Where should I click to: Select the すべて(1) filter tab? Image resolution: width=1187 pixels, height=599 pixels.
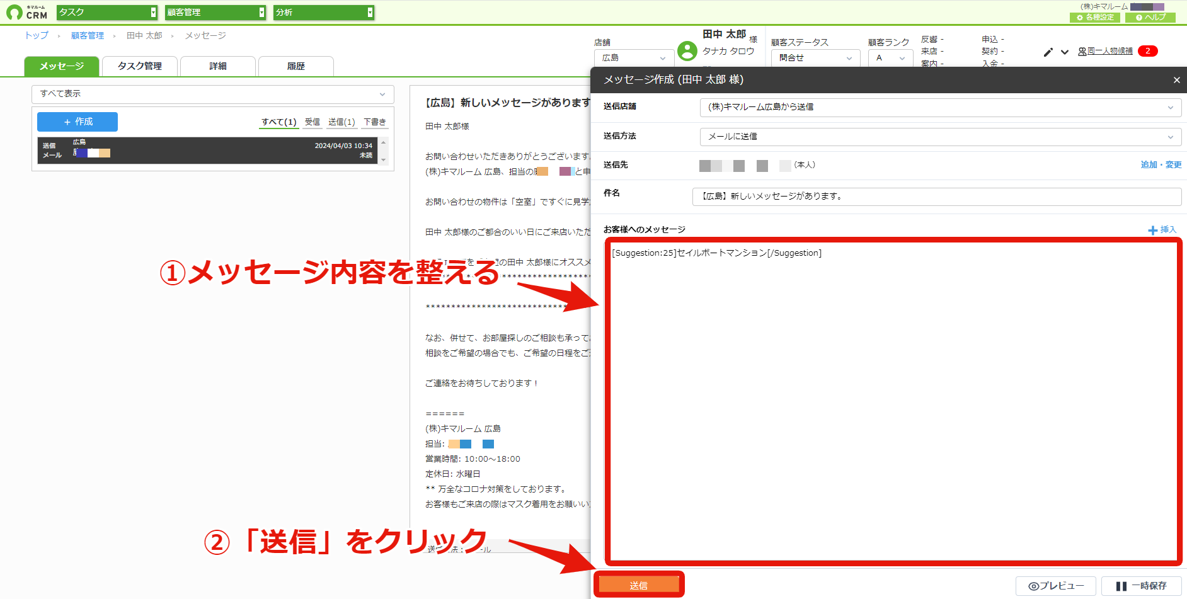point(278,122)
